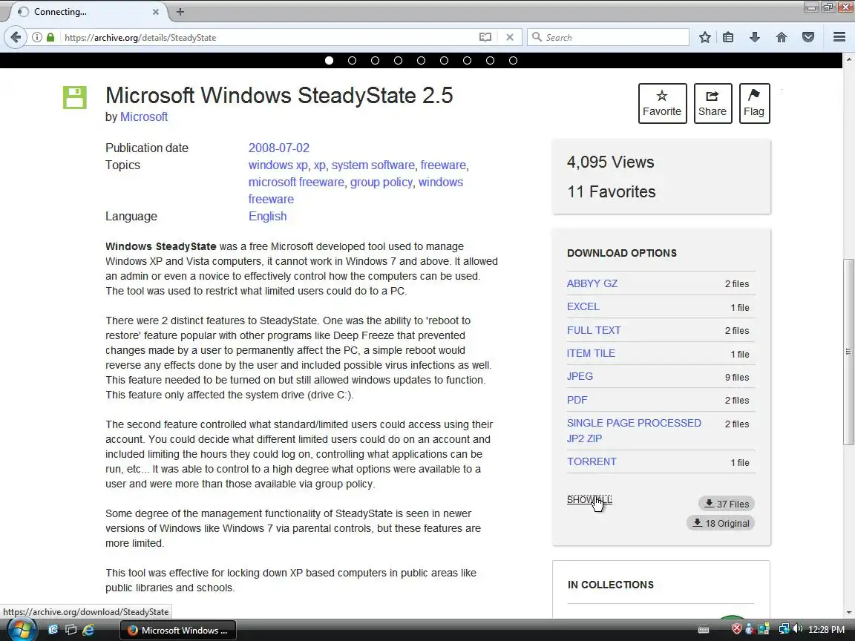Click the Flag button

(x=754, y=103)
